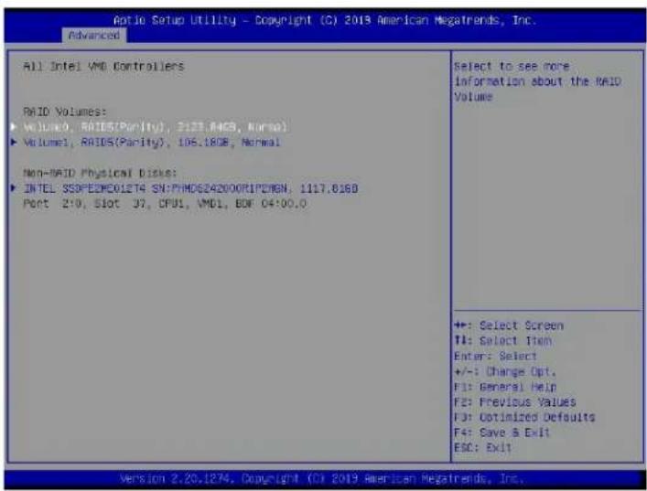The image size is (647, 491).
Task: Open INTEL SSDPE2ME012T4 physical disk entry
Action: [190, 188]
